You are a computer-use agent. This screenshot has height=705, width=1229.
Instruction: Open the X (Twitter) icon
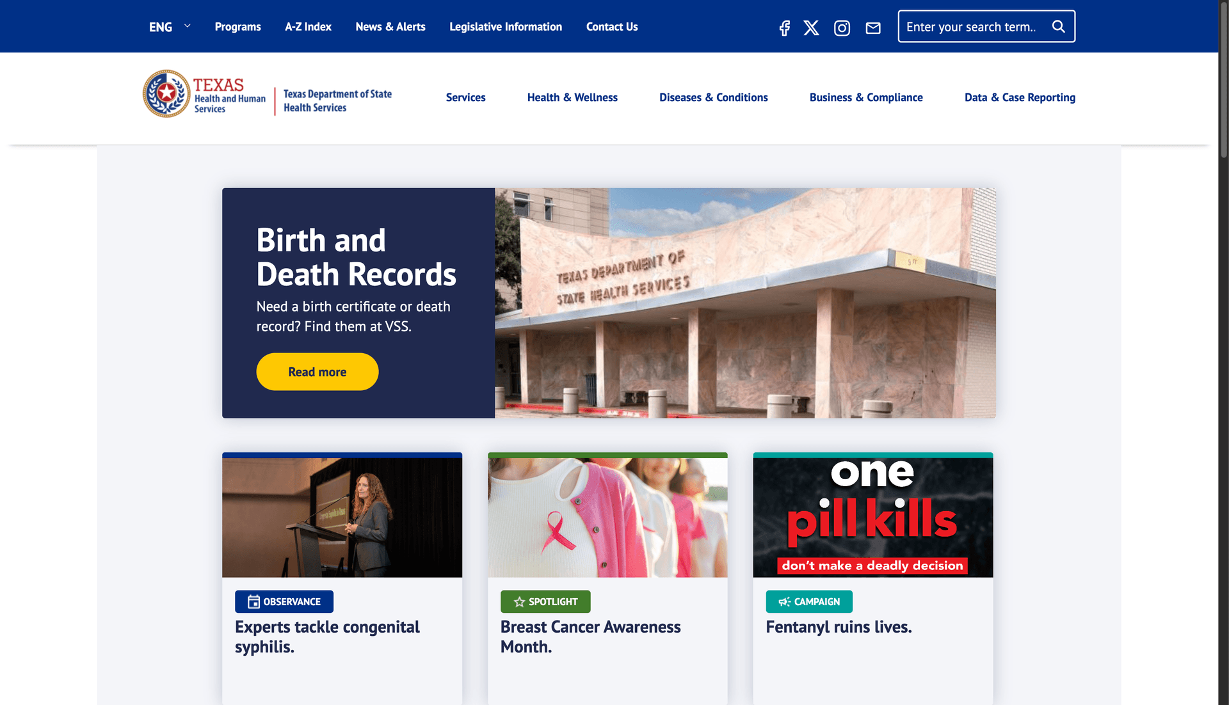coord(811,28)
